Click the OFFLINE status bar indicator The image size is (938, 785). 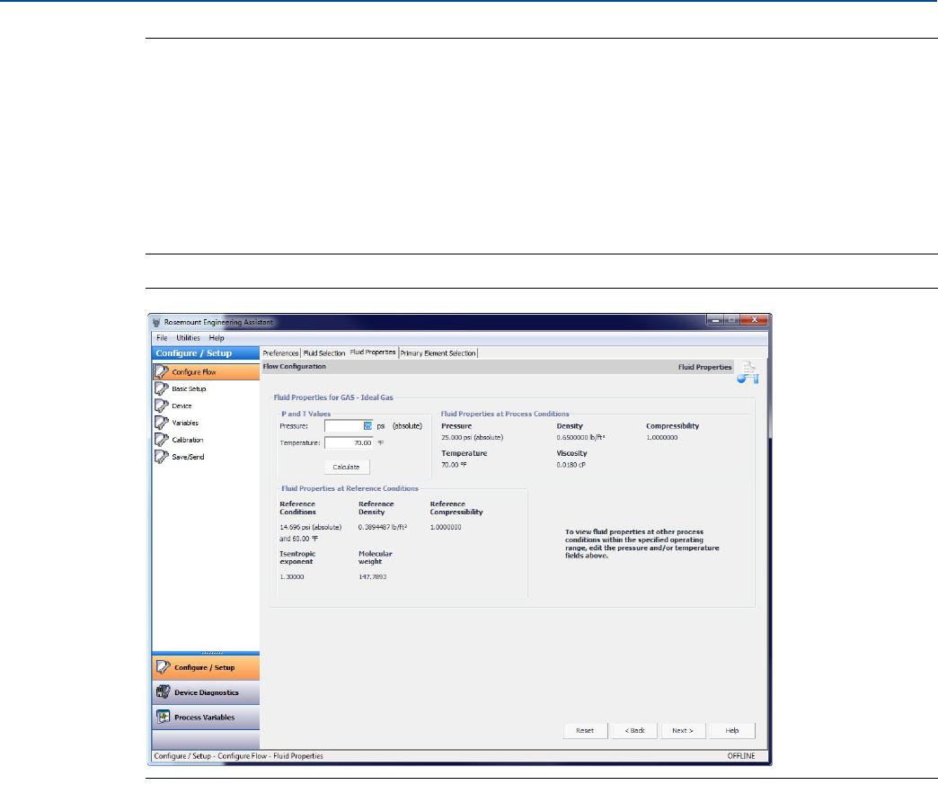tap(741, 756)
